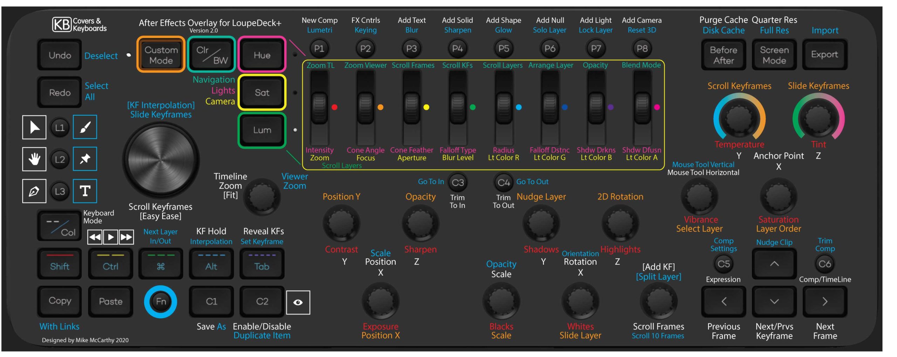This screenshot has width=897, height=357.
Task: Click the blue-ringed Fn button
Action: 160,302
